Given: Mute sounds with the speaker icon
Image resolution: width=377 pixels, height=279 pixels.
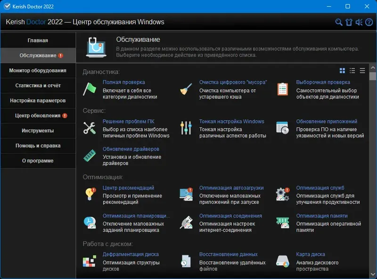Looking at the screenshot, I should [x=359, y=22].
